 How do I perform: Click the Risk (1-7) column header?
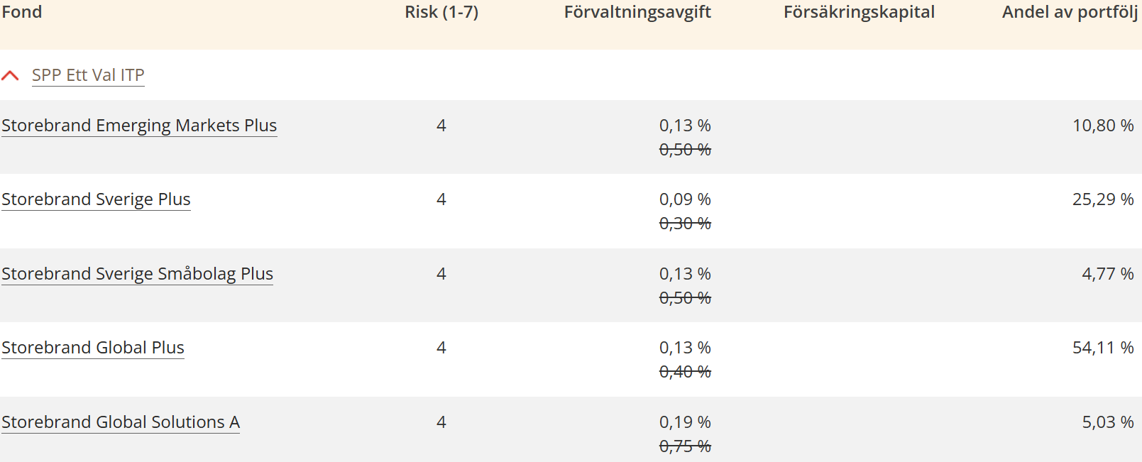[x=441, y=12]
